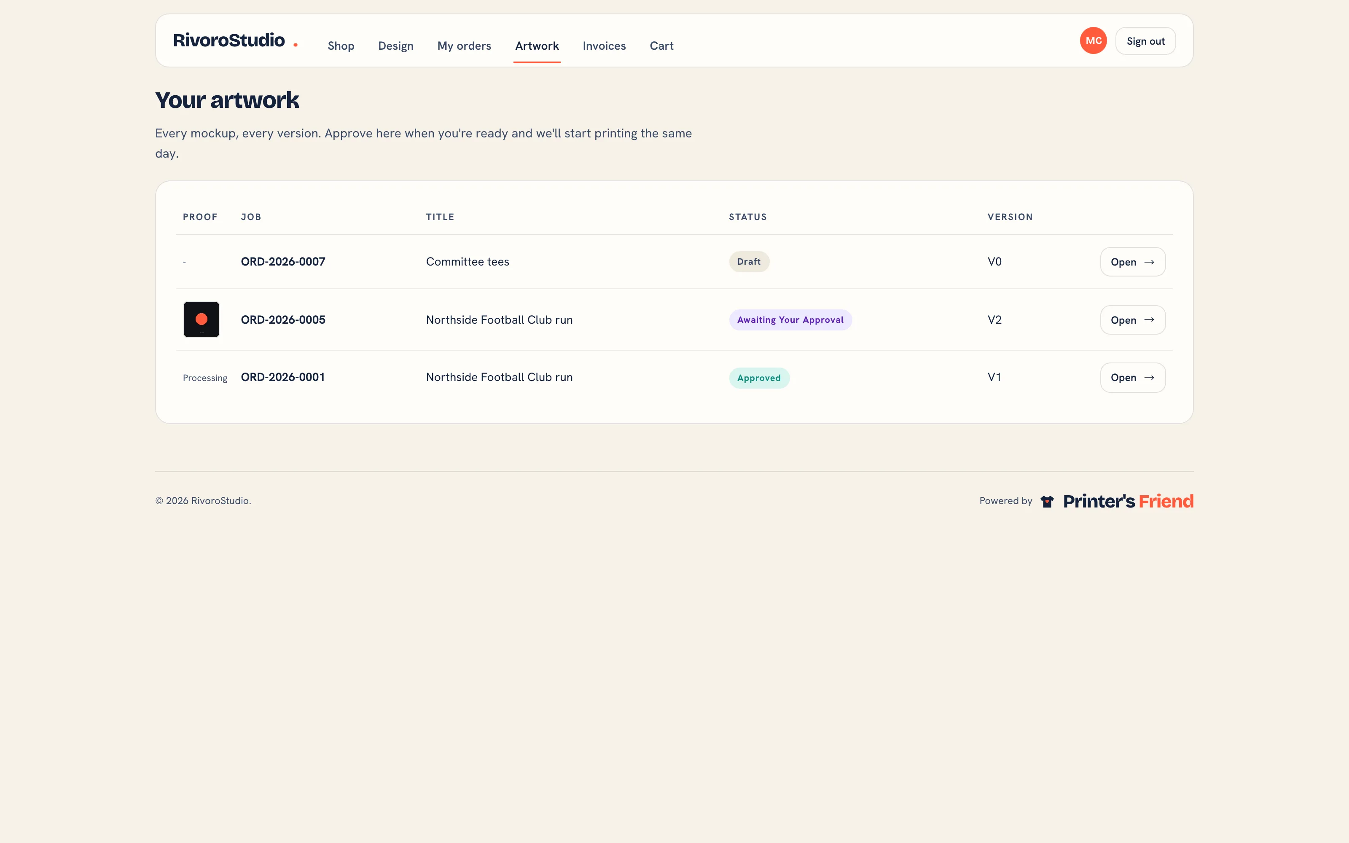This screenshot has height=843, width=1349.
Task: Open the Shop nav tab
Action: [341, 46]
